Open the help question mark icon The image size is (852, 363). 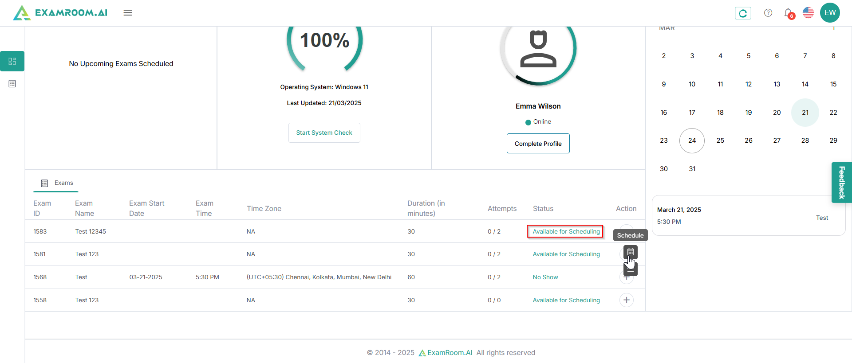(x=768, y=13)
